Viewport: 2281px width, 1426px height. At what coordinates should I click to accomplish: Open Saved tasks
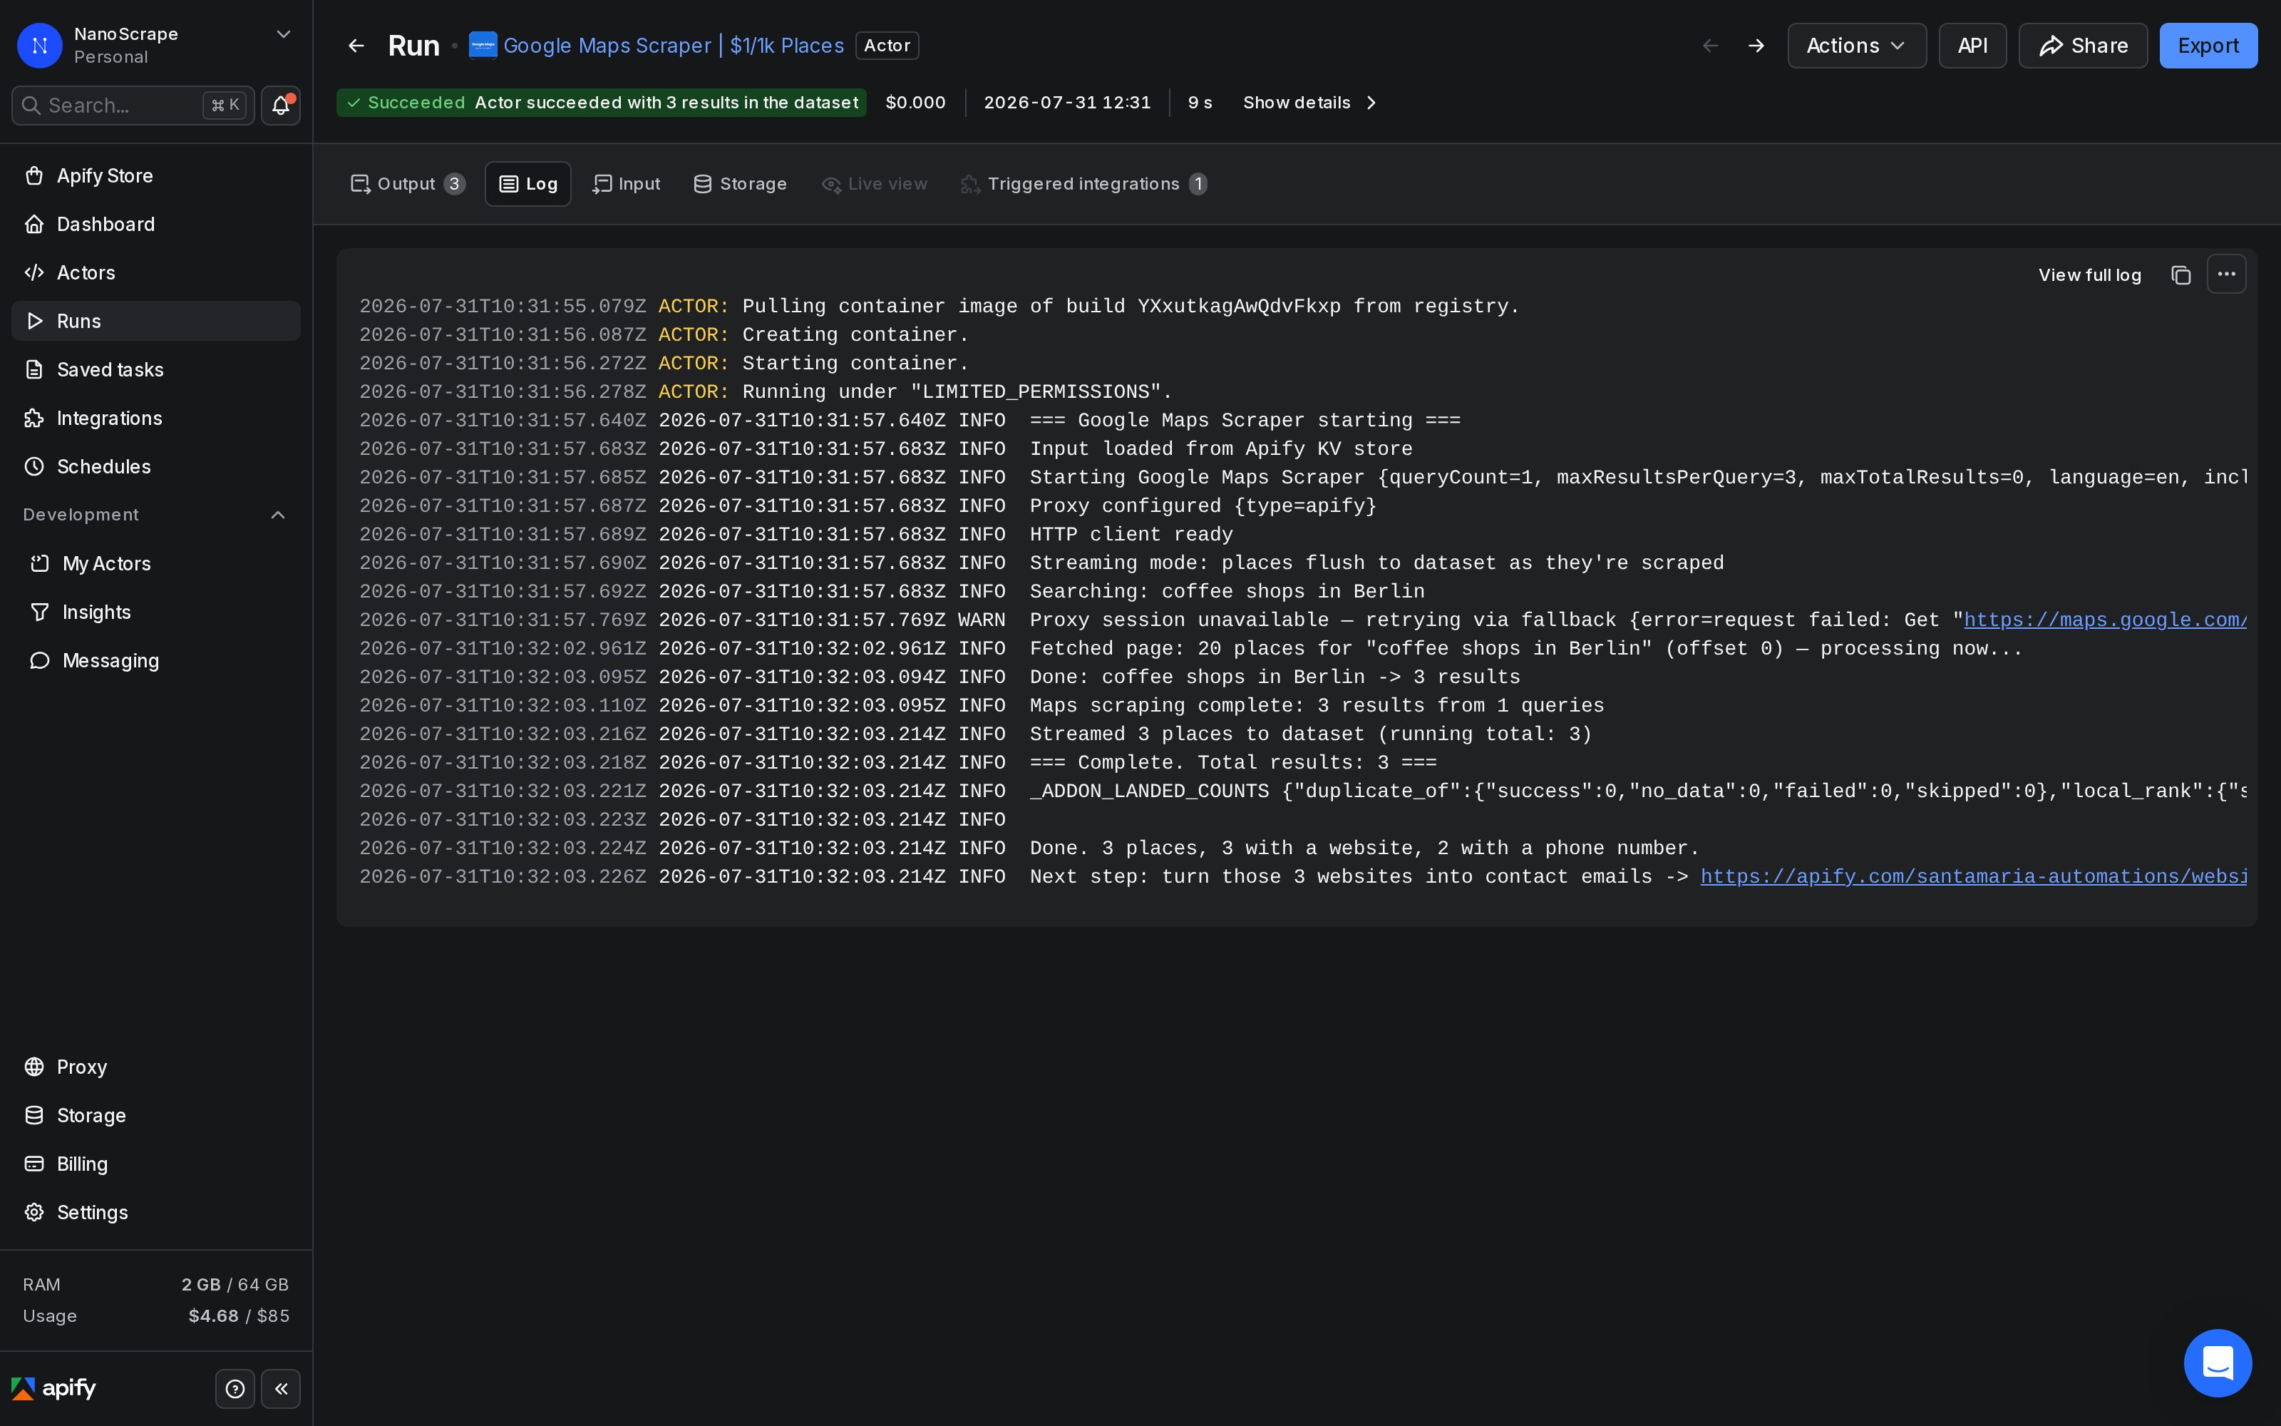tap(155, 370)
